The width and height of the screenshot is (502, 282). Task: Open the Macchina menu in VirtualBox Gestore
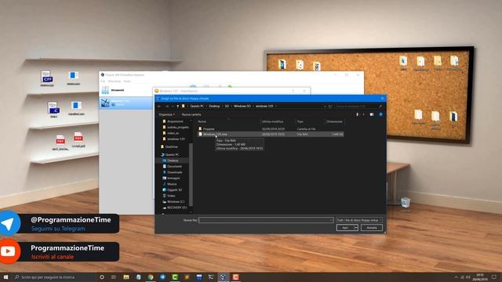115,81
